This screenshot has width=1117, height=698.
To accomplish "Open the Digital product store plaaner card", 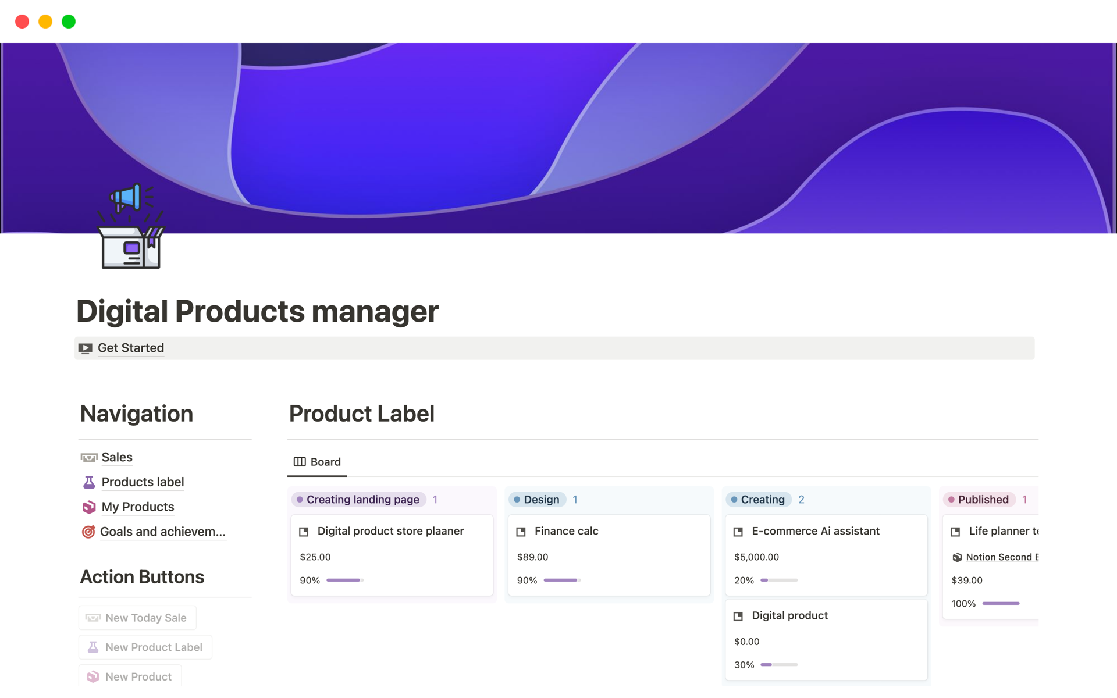I will point(390,531).
